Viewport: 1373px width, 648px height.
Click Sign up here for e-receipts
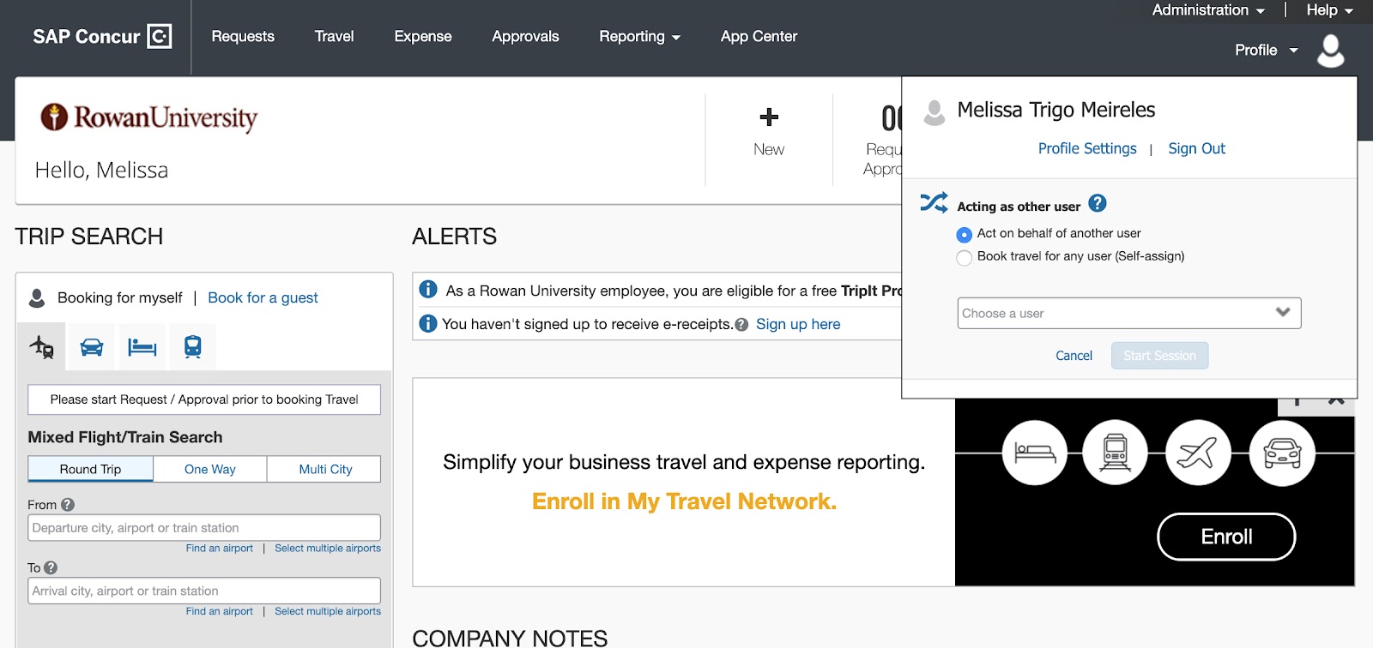pos(798,324)
